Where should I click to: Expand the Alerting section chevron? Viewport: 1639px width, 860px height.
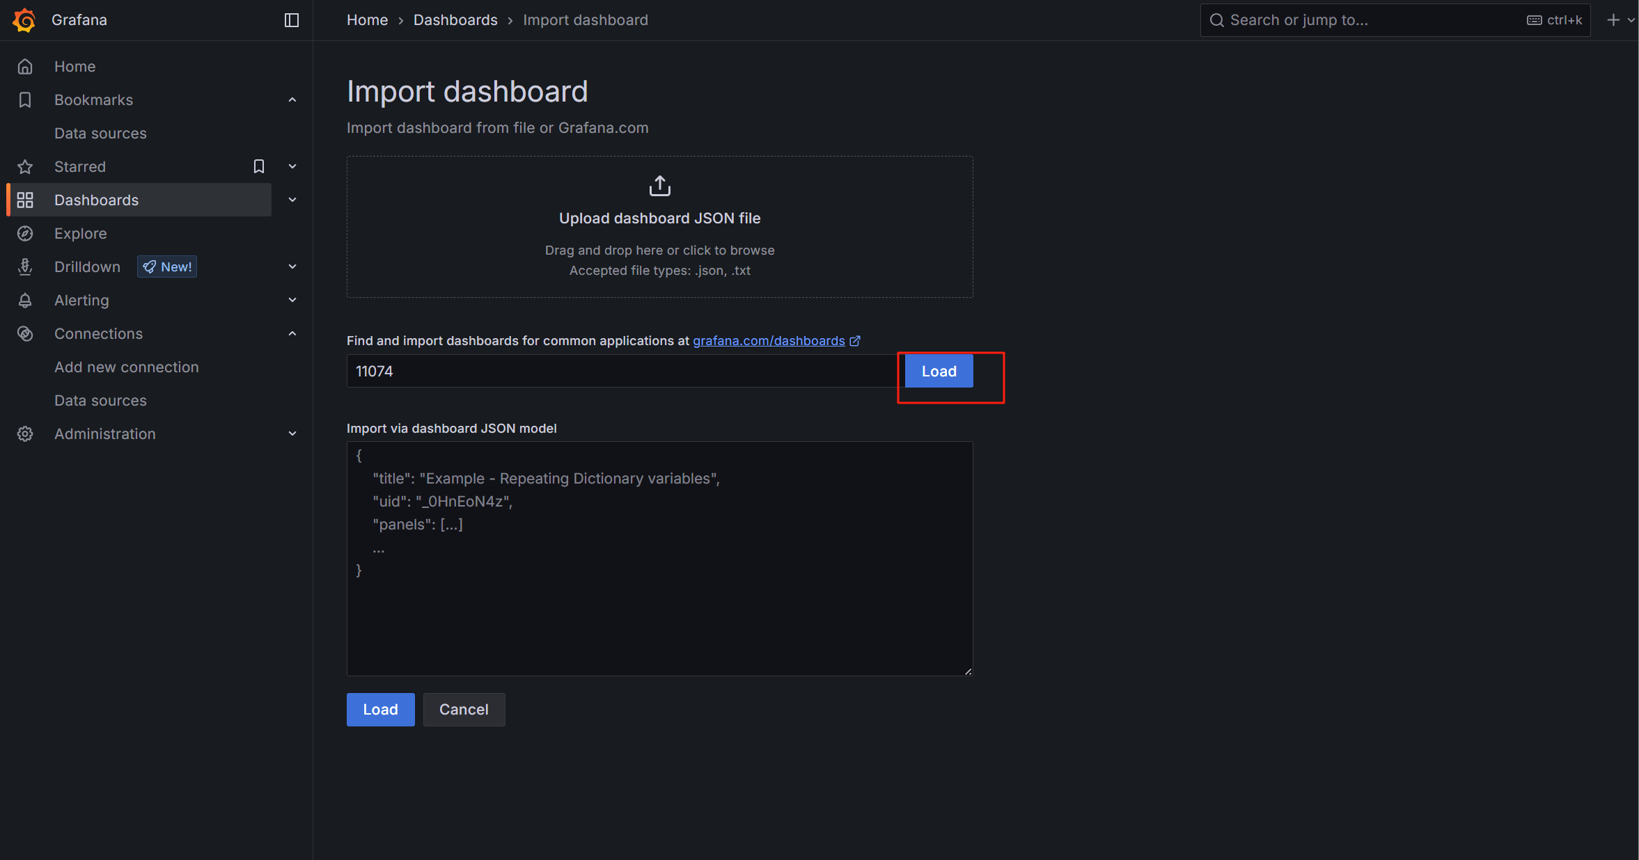pos(292,301)
